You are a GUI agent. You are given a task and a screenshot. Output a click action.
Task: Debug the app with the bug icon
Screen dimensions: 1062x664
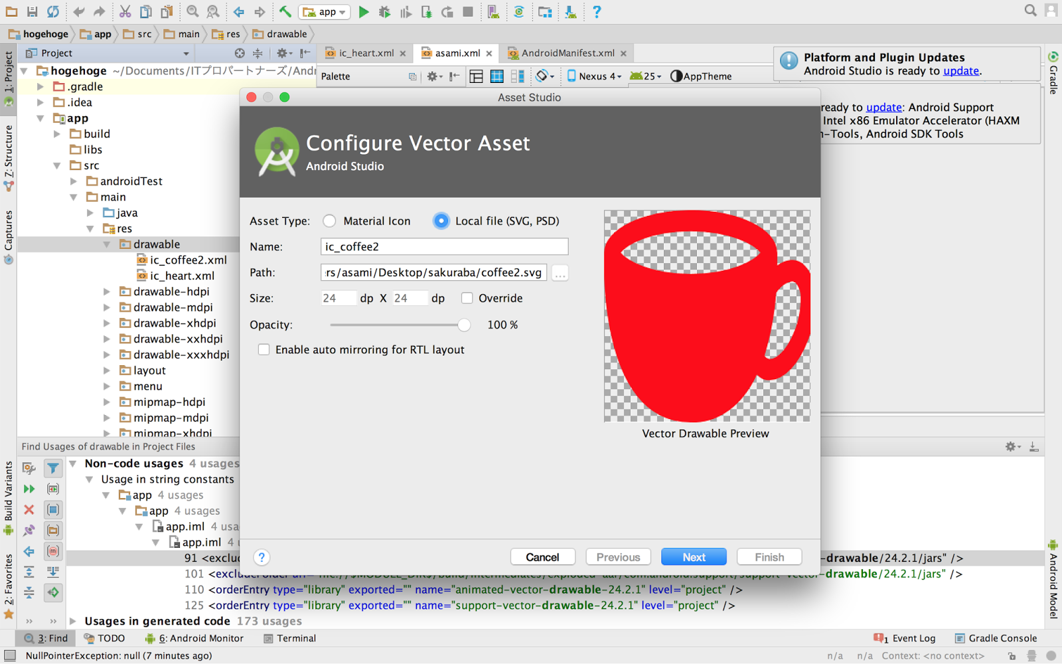(384, 11)
